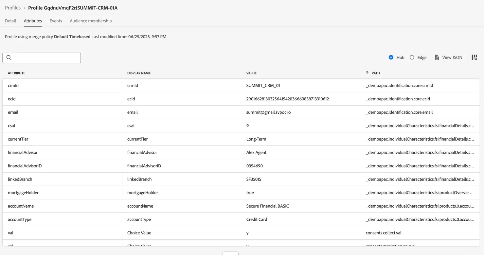This screenshot has height=255, width=484.
Task: Click the PATH column header text
Action: (x=376, y=73)
